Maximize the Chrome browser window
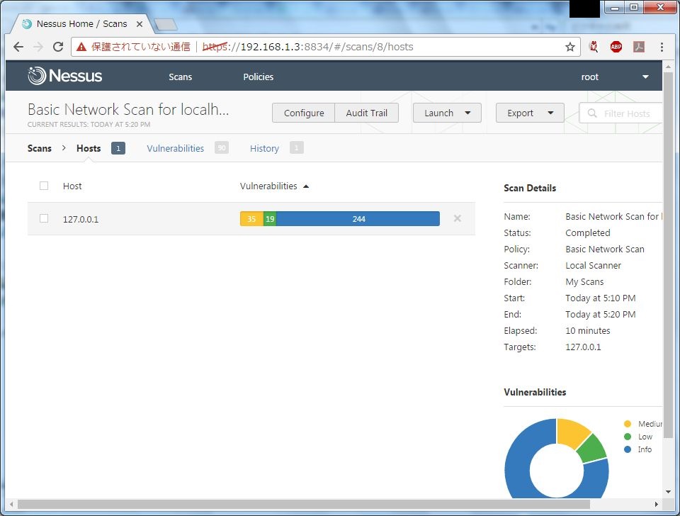Image resolution: width=680 pixels, height=516 pixels. click(x=633, y=7)
